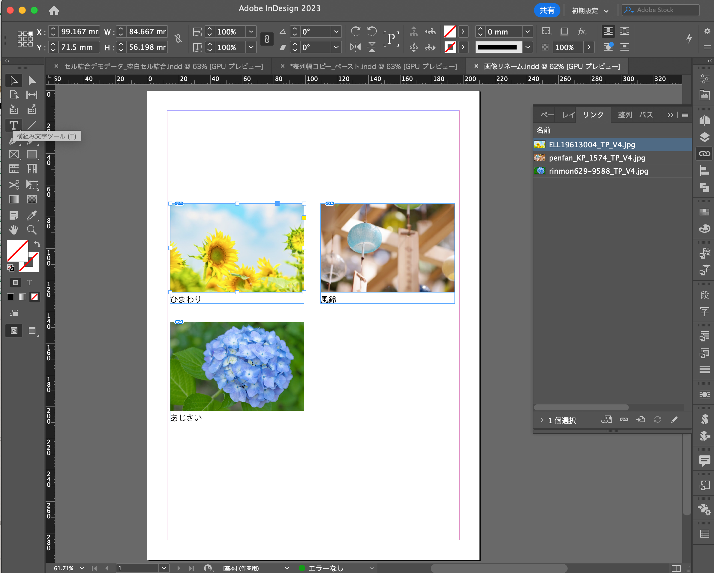Click the Flip Horizontal icon
Image resolution: width=714 pixels, height=573 pixels.
pos(355,47)
